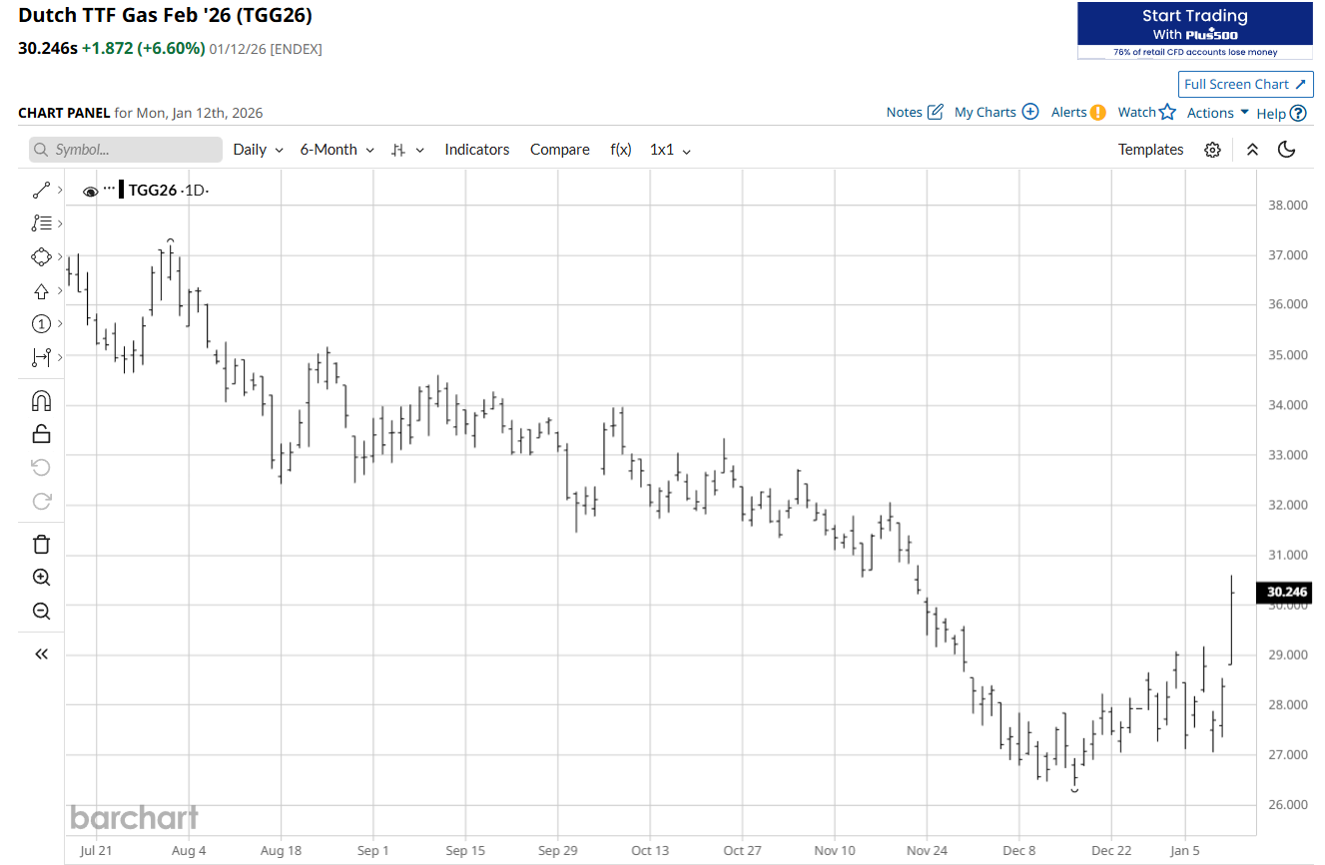Toggle the lock drawings icon
This screenshot has width=1325, height=865.
41,434
